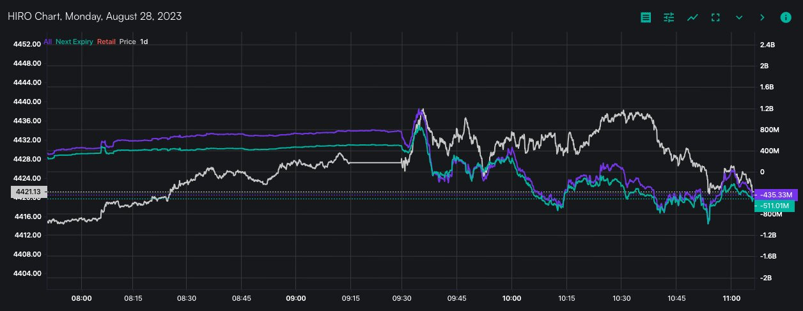
Task: Click the HIRO Chart date title
Action: 95,17
